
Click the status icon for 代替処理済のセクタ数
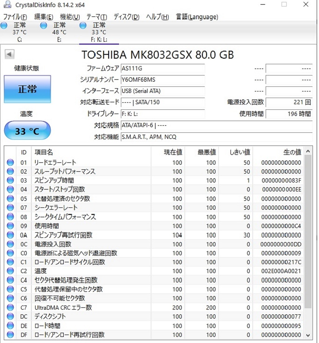click(x=10, y=199)
